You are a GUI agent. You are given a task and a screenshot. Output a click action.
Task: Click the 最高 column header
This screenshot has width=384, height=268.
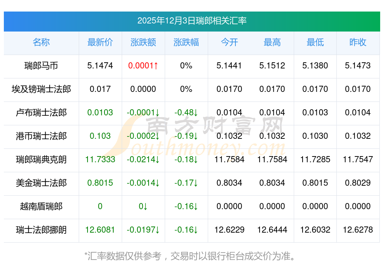click(272, 42)
